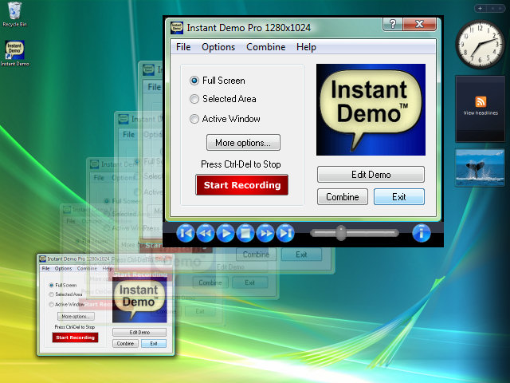Screen dimensions: 510x383
Task: Click Exit in large window
Action: [x=399, y=197]
